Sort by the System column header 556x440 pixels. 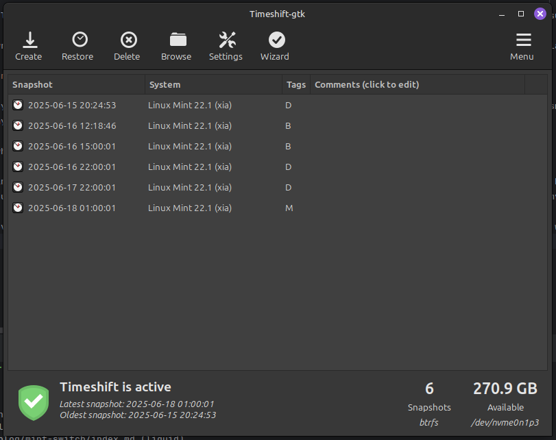[165, 84]
